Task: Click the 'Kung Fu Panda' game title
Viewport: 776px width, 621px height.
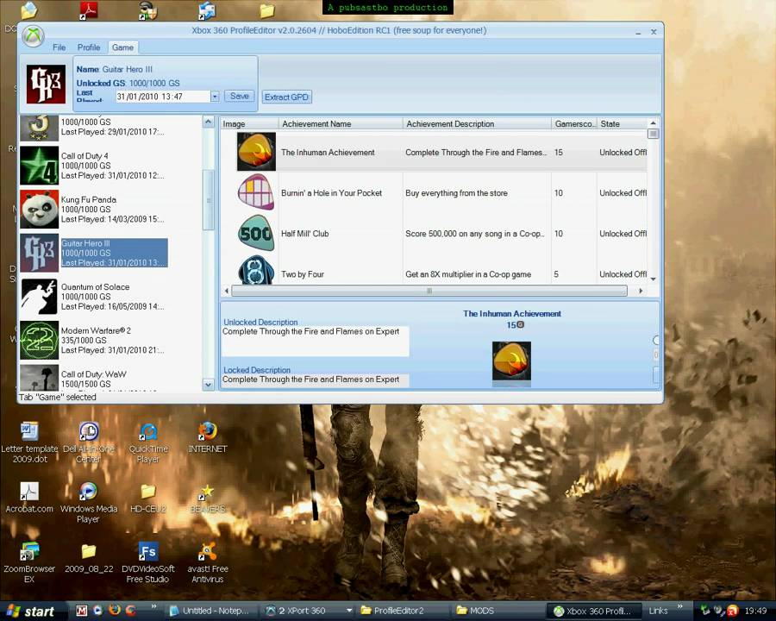Action: click(89, 199)
